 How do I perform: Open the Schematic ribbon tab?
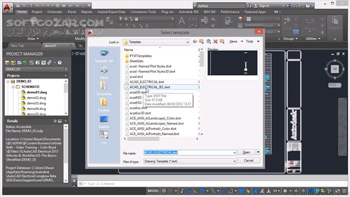point(54,12)
